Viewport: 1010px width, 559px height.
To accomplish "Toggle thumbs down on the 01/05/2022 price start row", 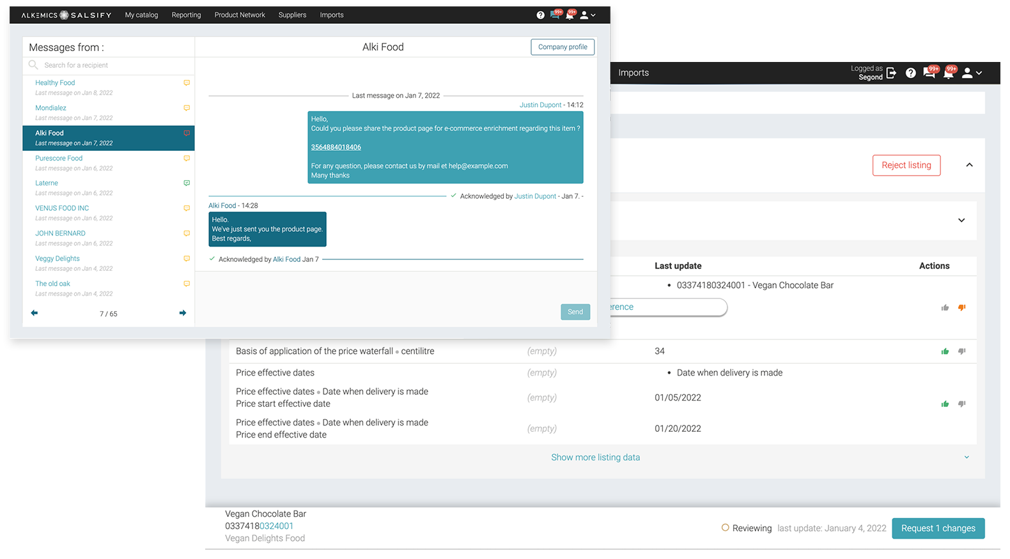I will tap(961, 404).
